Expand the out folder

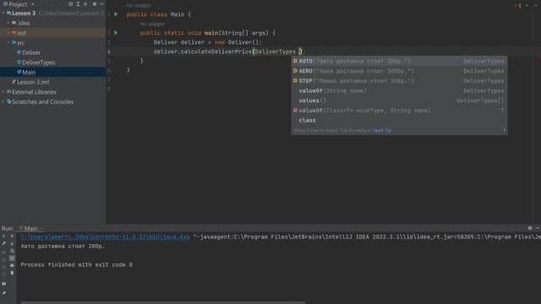pos(8,32)
